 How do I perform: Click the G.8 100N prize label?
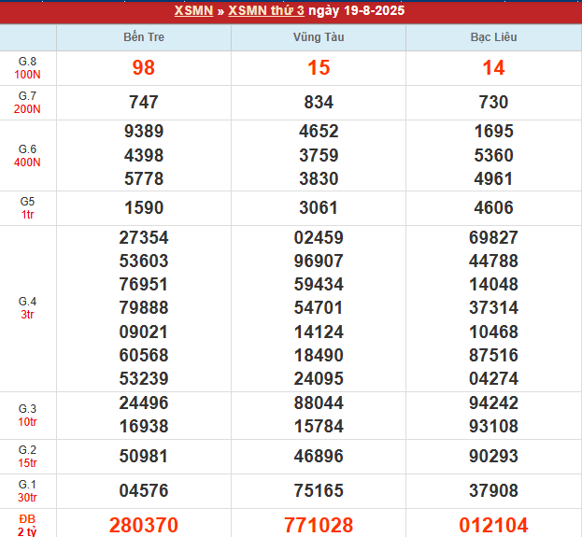pos(27,68)
